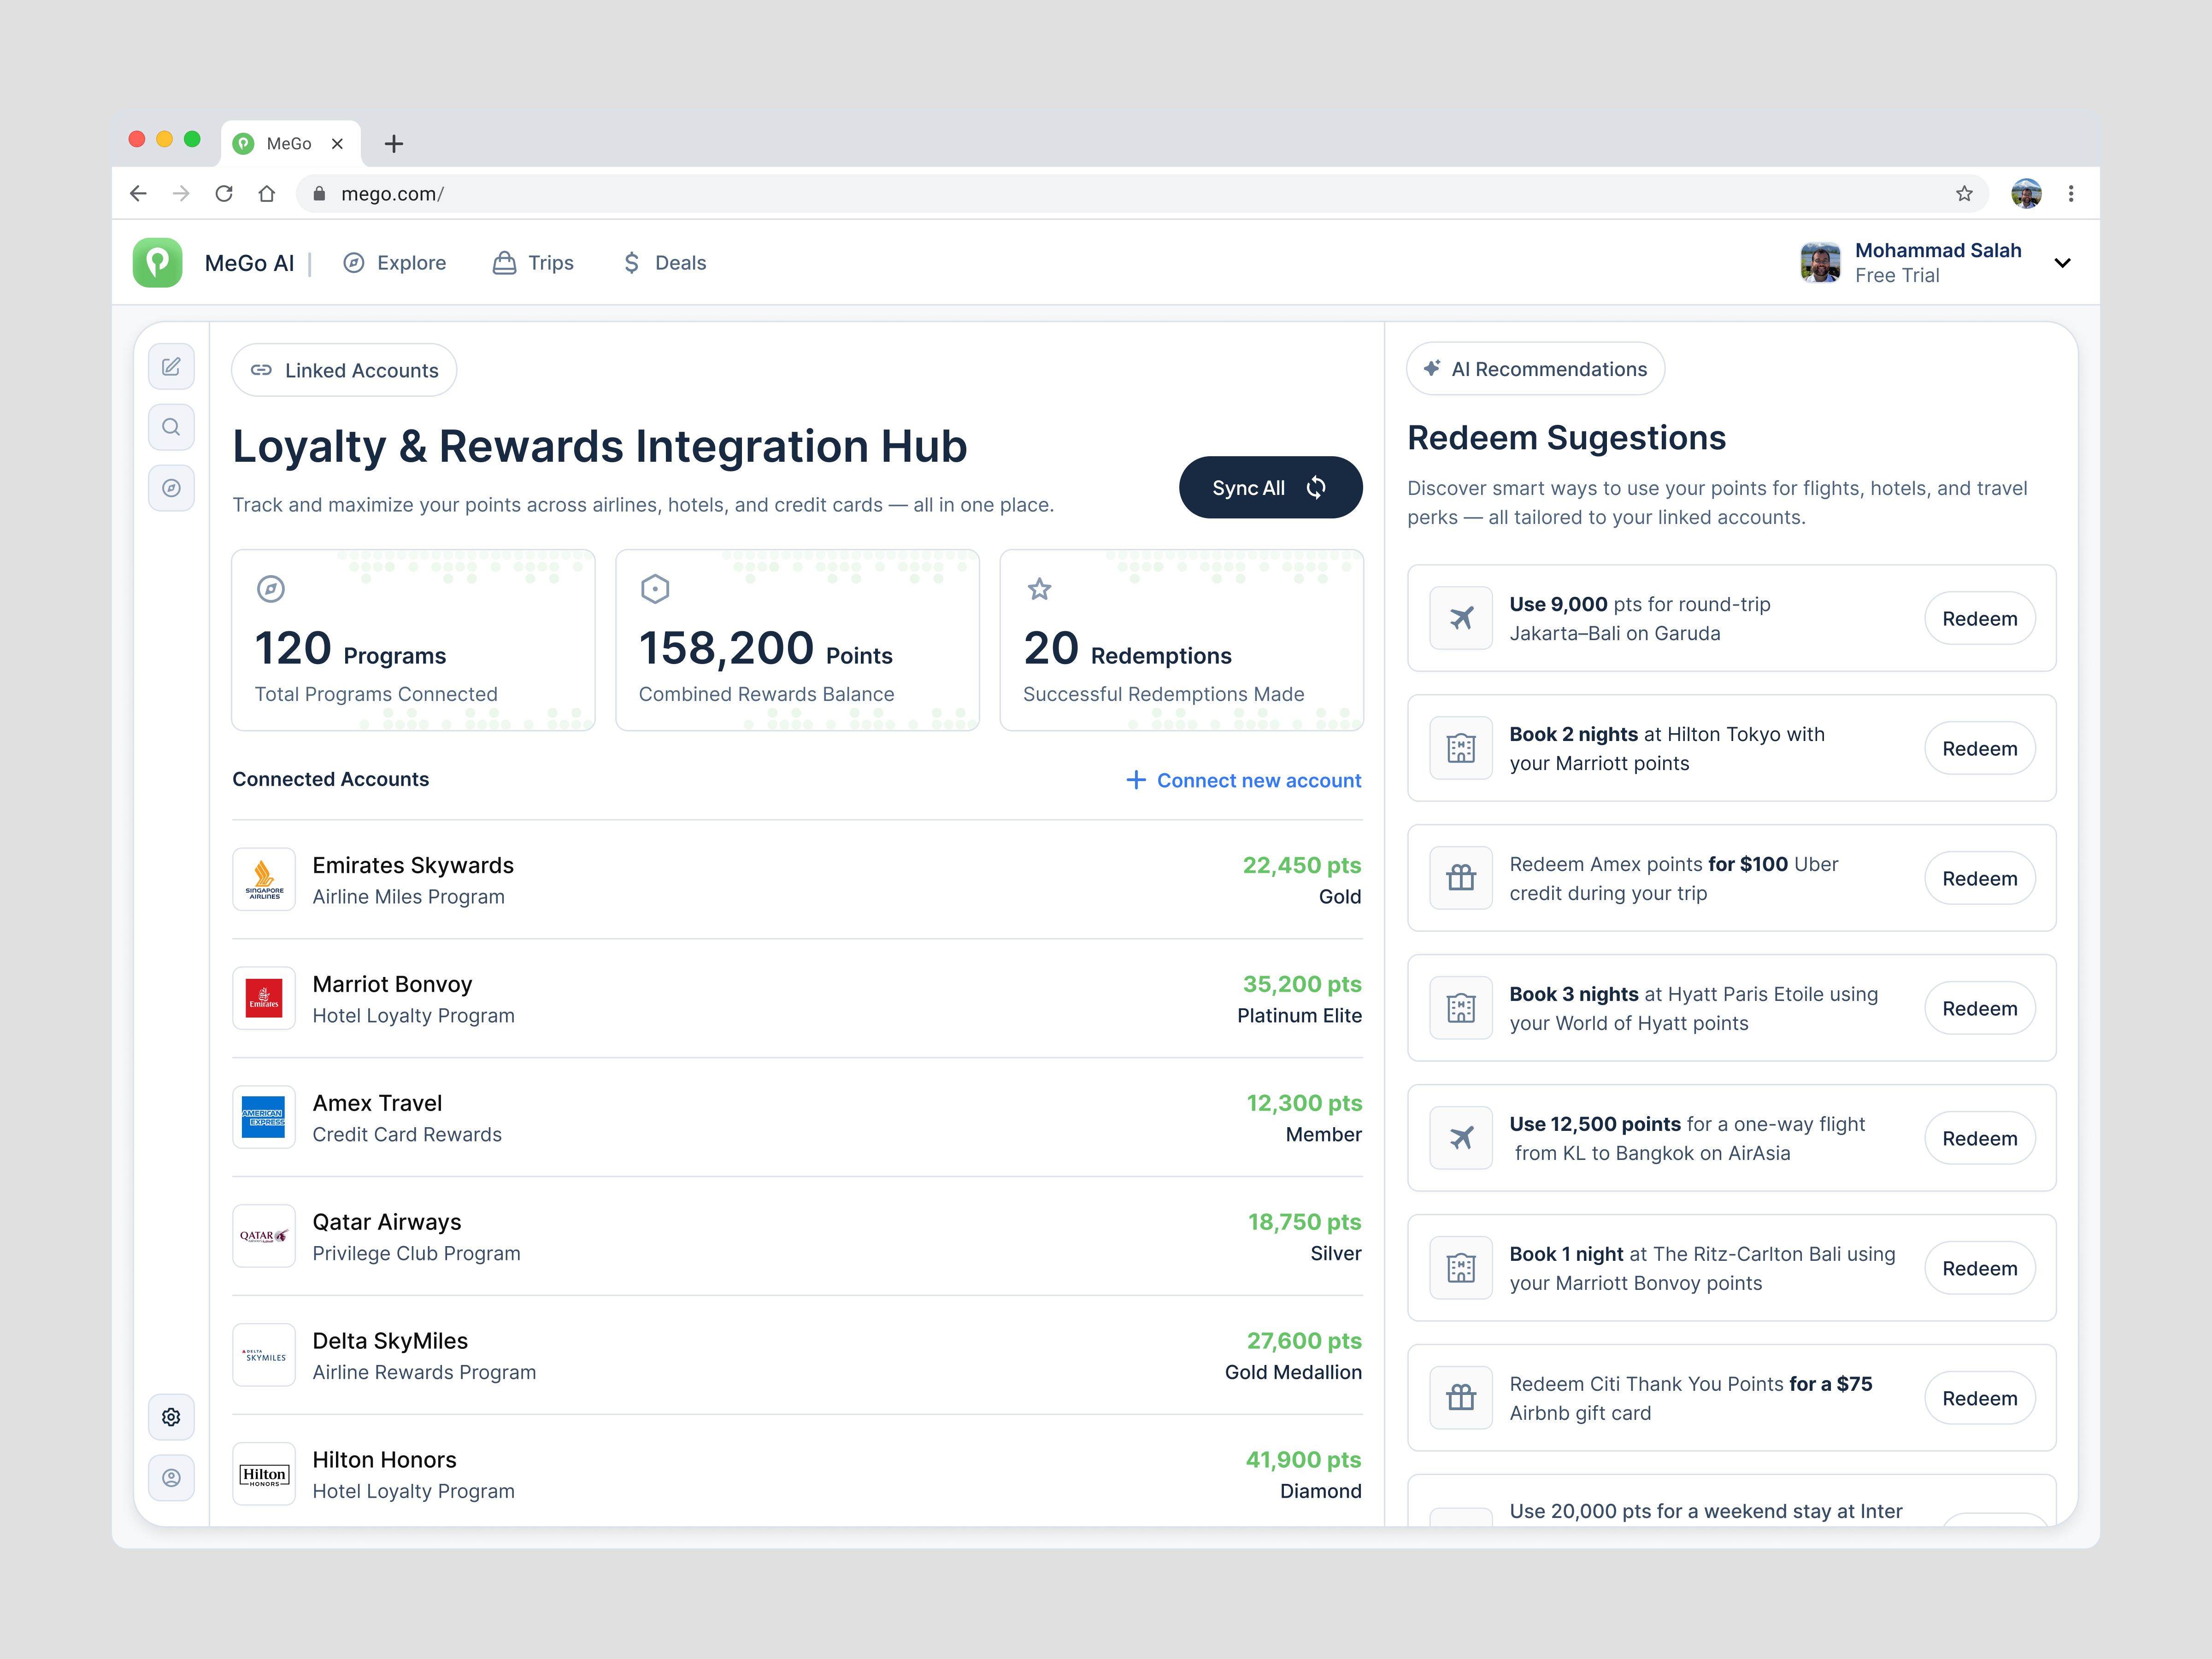Bookmark the page via the address bar star

1964,193
